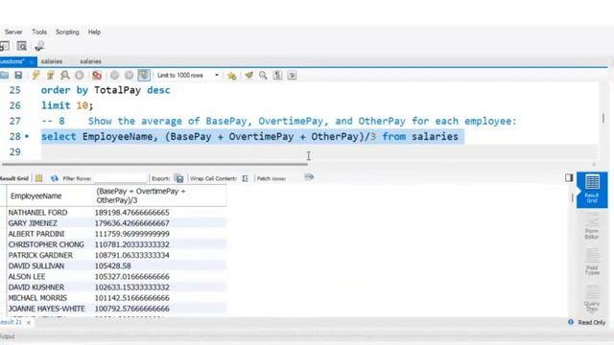Close the Result 21 tab

pos(28,323)
